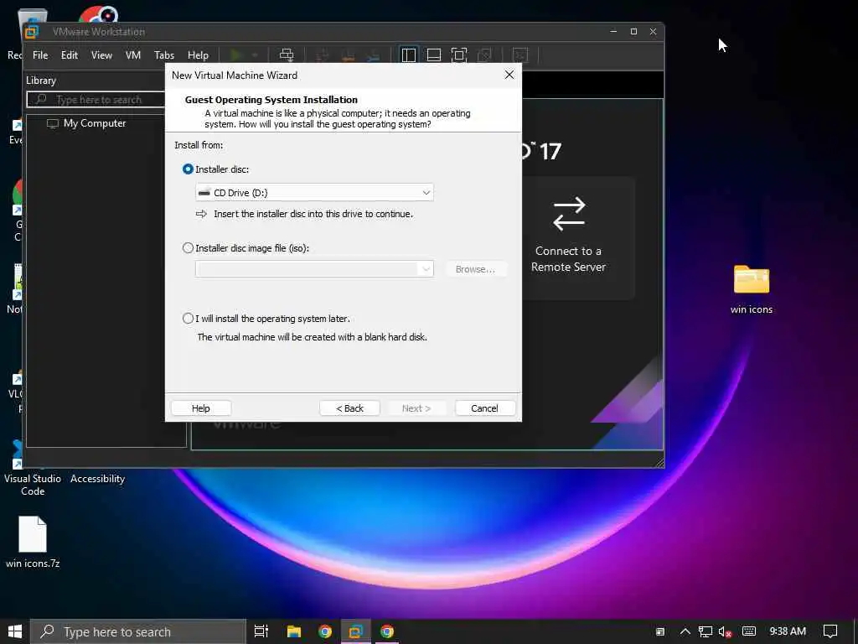Open the VM menu
This screenshot has height=644, width=858.
(x=133, y=55)
